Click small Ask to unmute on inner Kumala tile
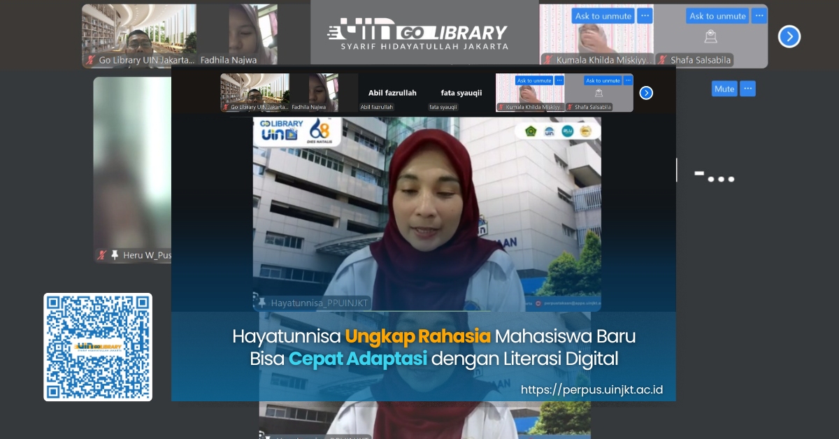839x439 pixels. (534, 80)
